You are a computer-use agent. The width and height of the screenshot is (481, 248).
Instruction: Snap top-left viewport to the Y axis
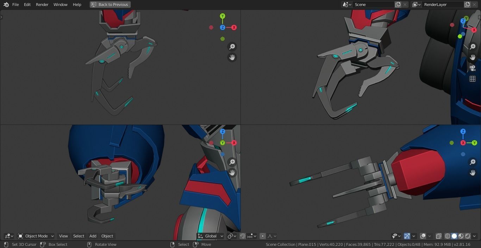tap(223, 16)
